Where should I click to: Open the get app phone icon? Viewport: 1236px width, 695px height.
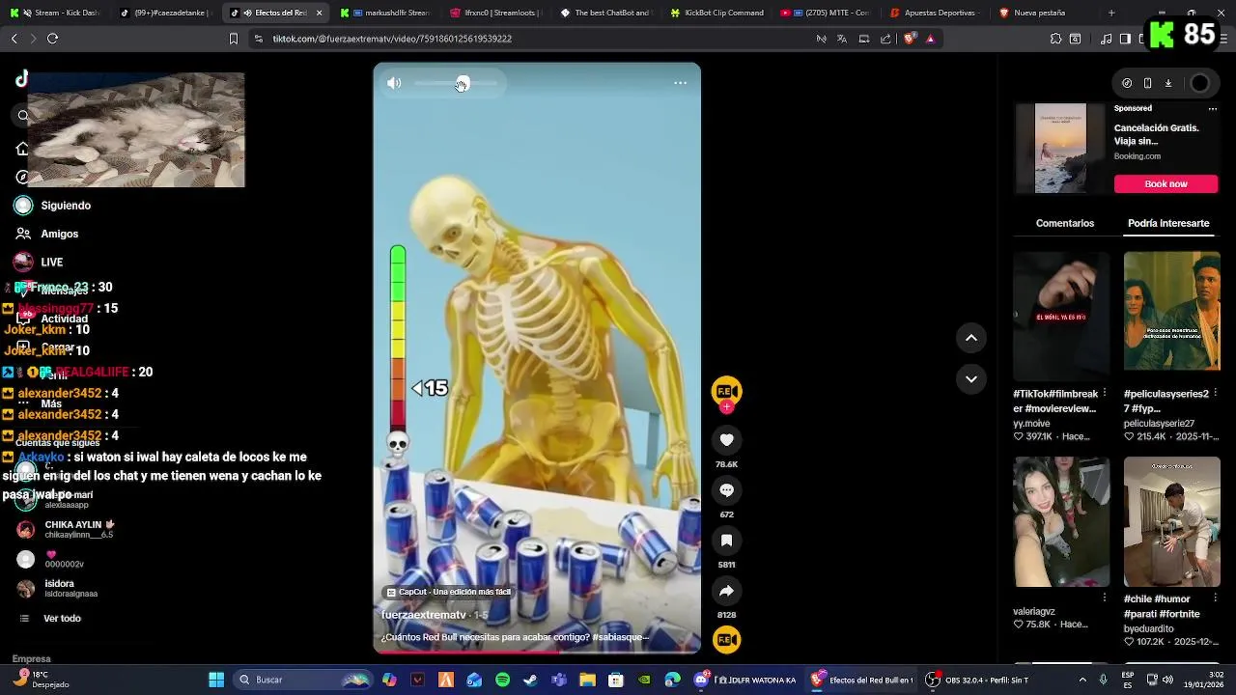pos(1147,83)
